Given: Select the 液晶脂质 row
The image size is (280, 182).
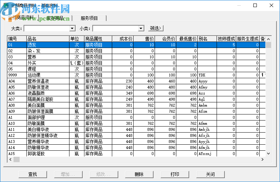Looking at the screenshot, I should pos(136,93).
